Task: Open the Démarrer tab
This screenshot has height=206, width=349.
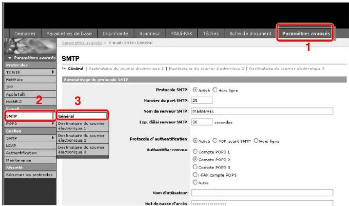Action: [25, 33]
